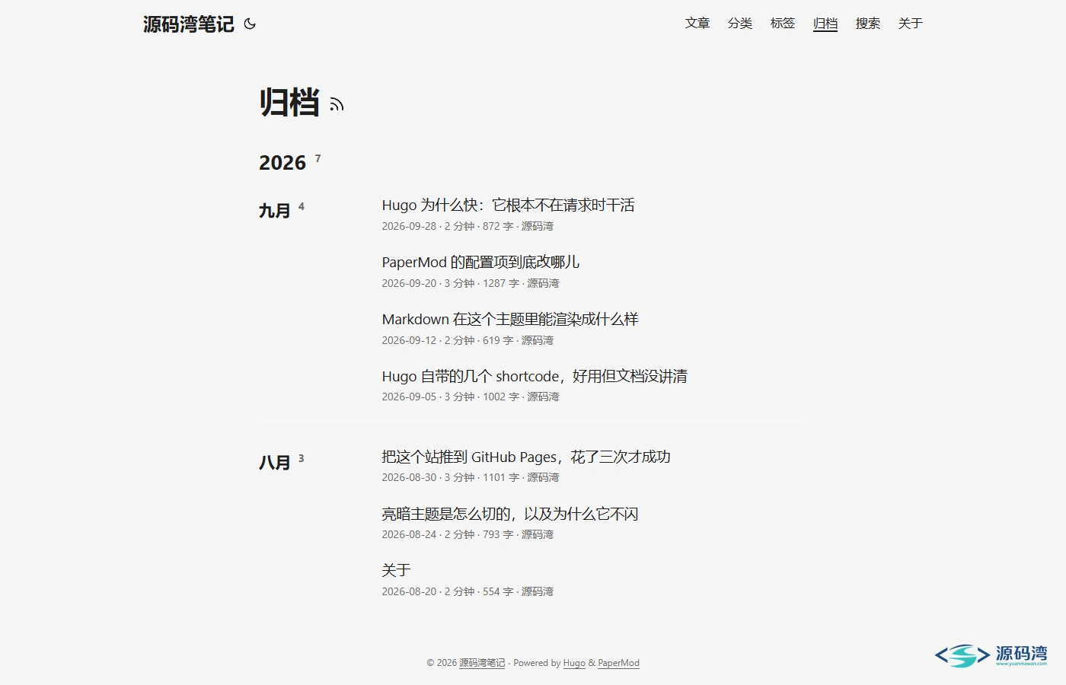This screenshot has height=685, width=1066.
Task: Select the 归档 nav menu item
Action: point(825,24)
